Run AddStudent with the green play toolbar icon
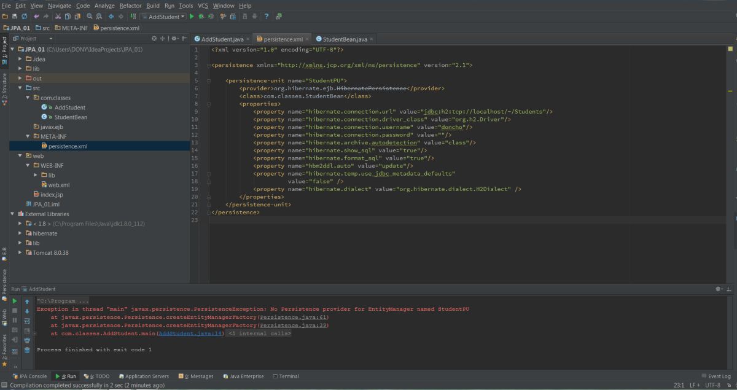 point(192,17)
